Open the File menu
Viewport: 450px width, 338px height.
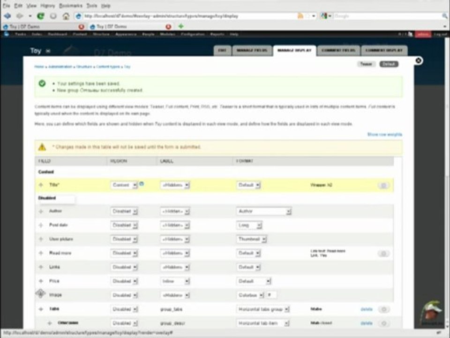pyautogui.click(x=6, y=6)
